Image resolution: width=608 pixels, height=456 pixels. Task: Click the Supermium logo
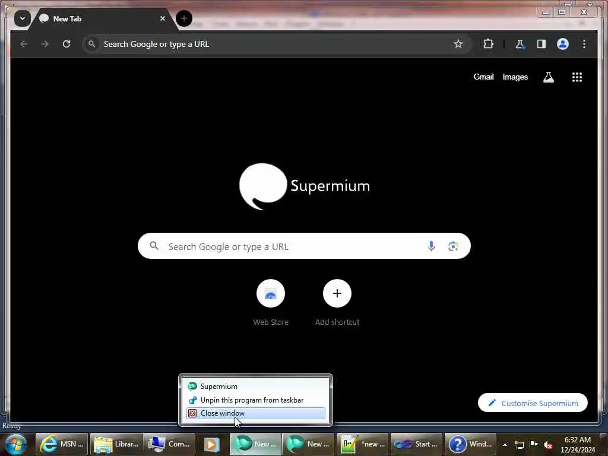coord(305,186)
